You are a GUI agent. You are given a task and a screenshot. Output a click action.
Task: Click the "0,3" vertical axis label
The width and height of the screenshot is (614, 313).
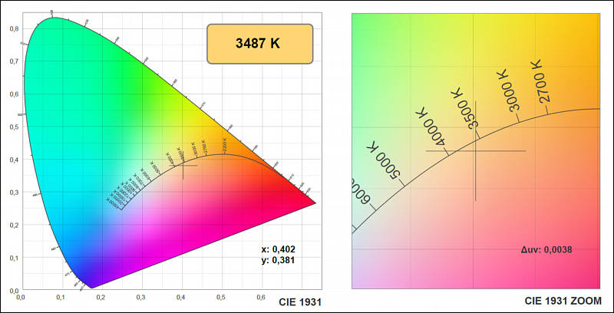(x=14, y=193)
